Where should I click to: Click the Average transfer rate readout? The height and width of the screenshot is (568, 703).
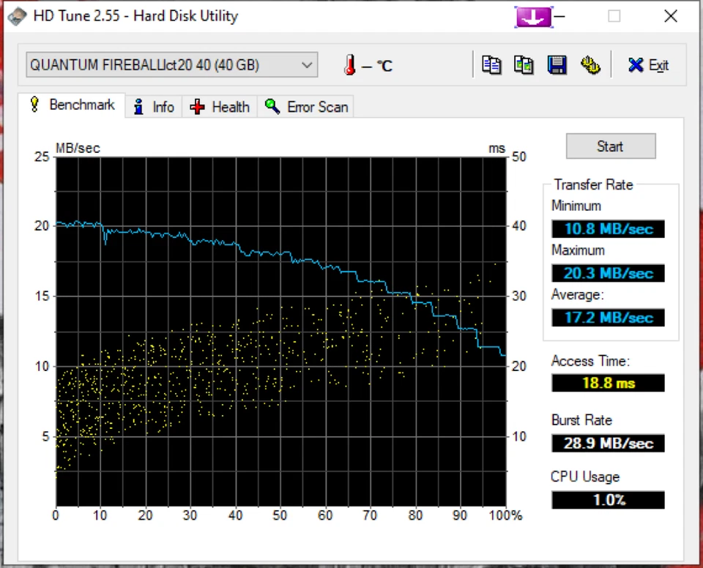pos(607,318)
